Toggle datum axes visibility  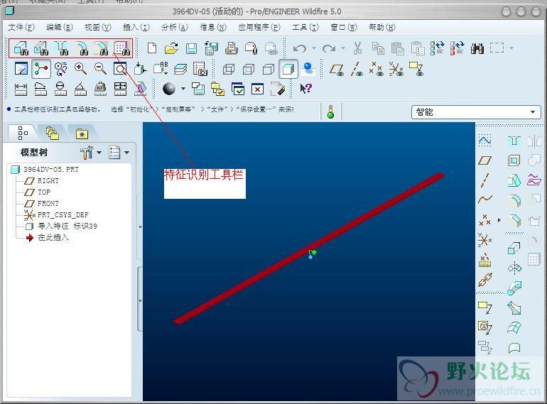357,69
